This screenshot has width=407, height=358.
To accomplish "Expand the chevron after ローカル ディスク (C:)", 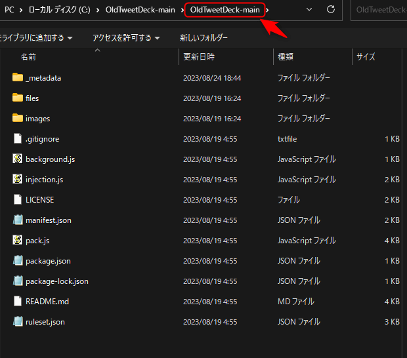I will [98, 10].
